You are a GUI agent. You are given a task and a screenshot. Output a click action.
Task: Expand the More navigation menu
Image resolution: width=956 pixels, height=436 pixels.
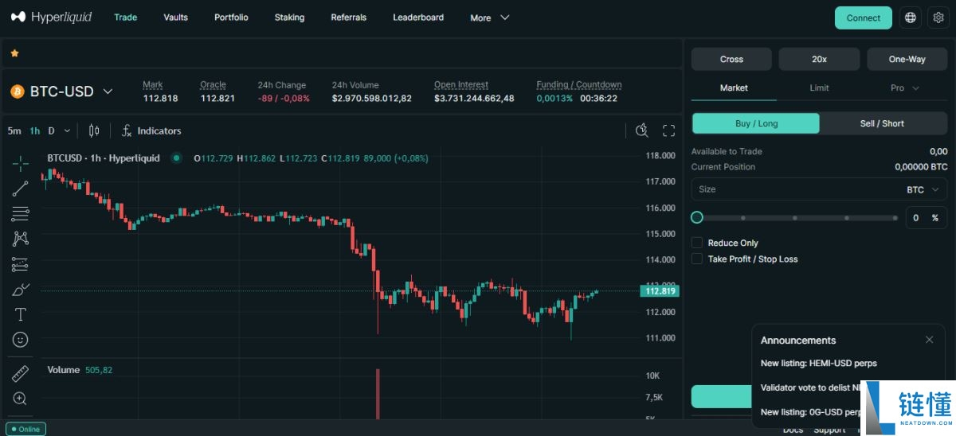coord(489,18)
